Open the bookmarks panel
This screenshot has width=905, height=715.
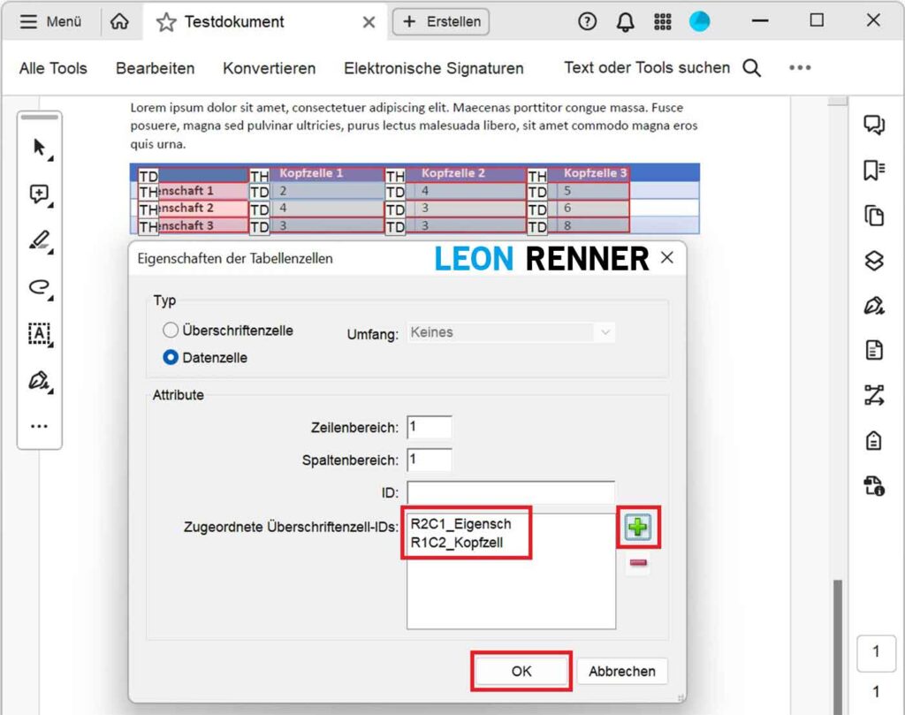(x=873, y=171)
